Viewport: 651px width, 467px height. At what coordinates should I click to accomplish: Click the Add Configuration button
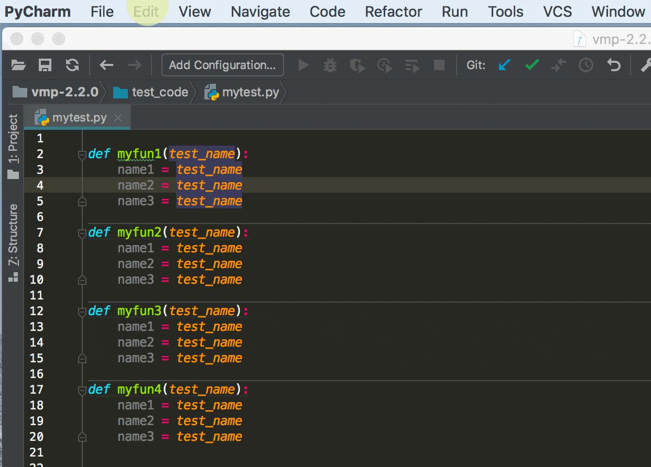222,65
